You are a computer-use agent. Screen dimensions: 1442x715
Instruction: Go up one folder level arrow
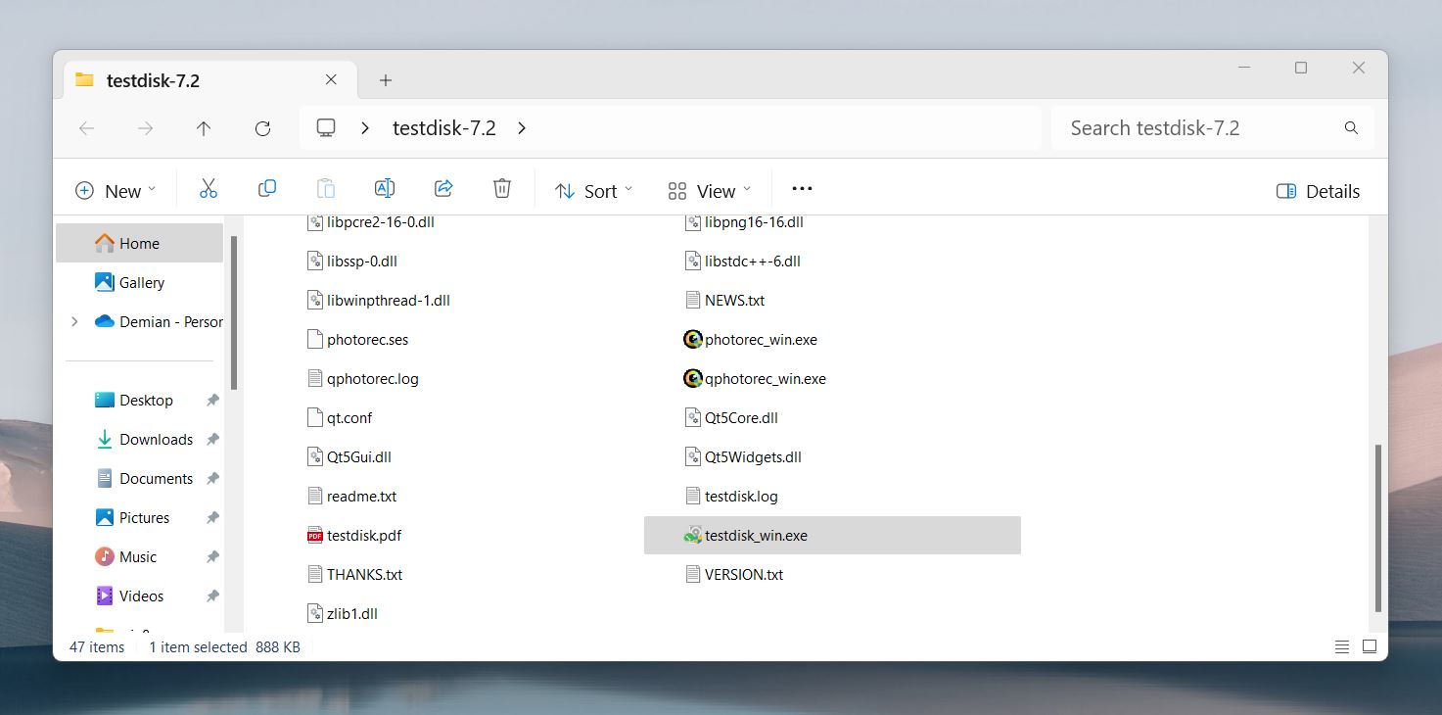click(x=204, y=128)
